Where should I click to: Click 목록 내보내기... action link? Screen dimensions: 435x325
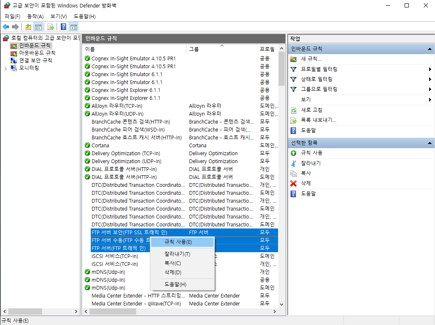(318, 120)
